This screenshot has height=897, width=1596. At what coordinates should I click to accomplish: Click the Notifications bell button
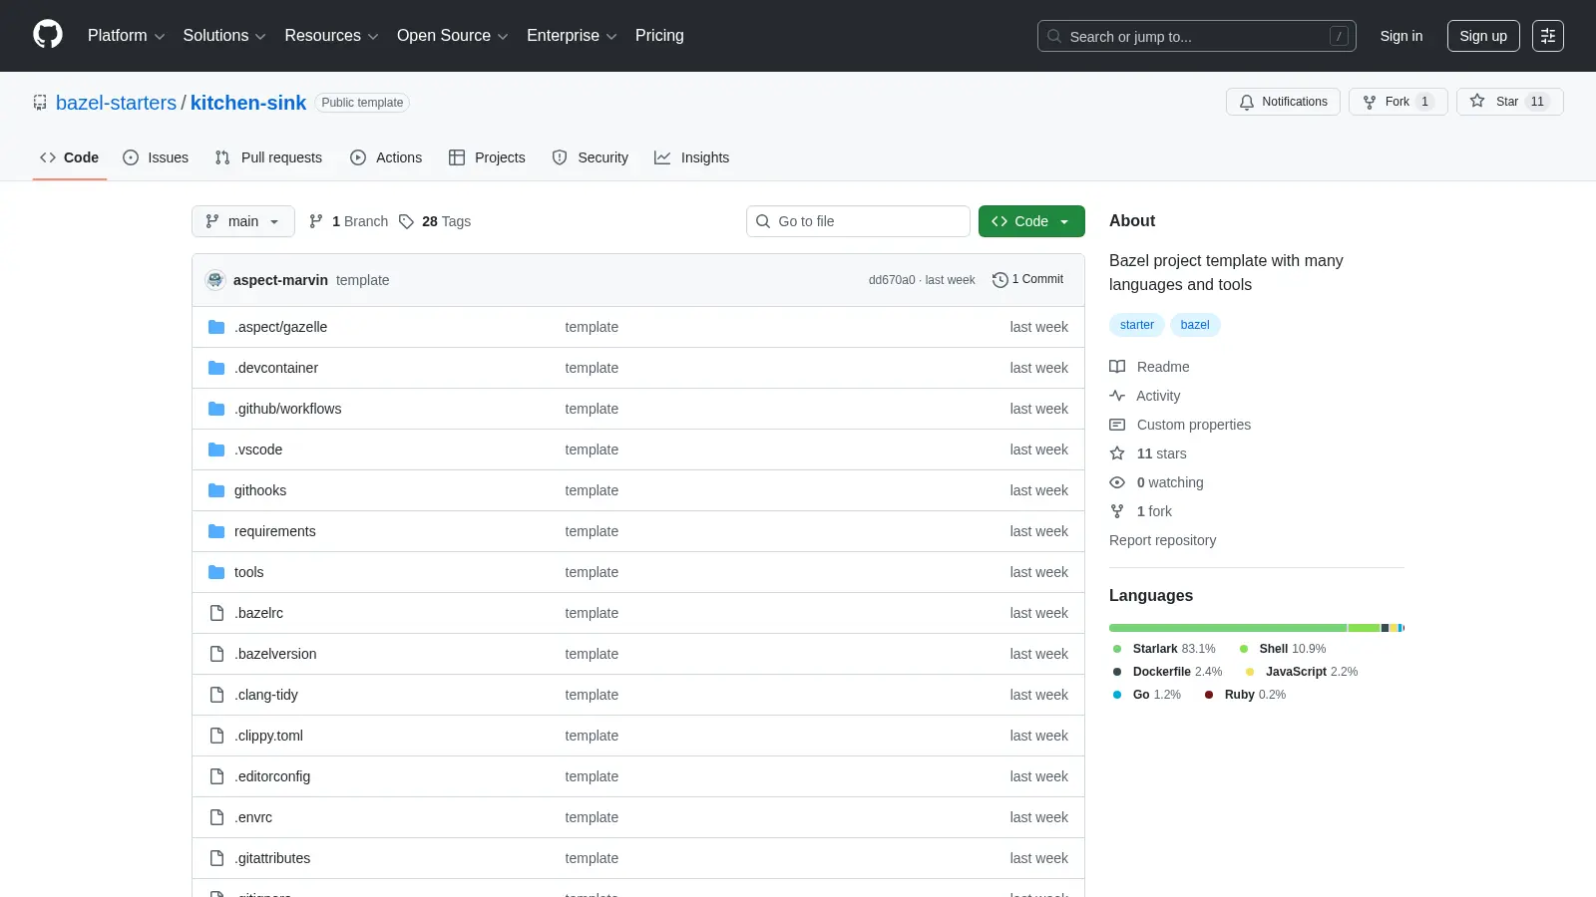(1283, 102)
